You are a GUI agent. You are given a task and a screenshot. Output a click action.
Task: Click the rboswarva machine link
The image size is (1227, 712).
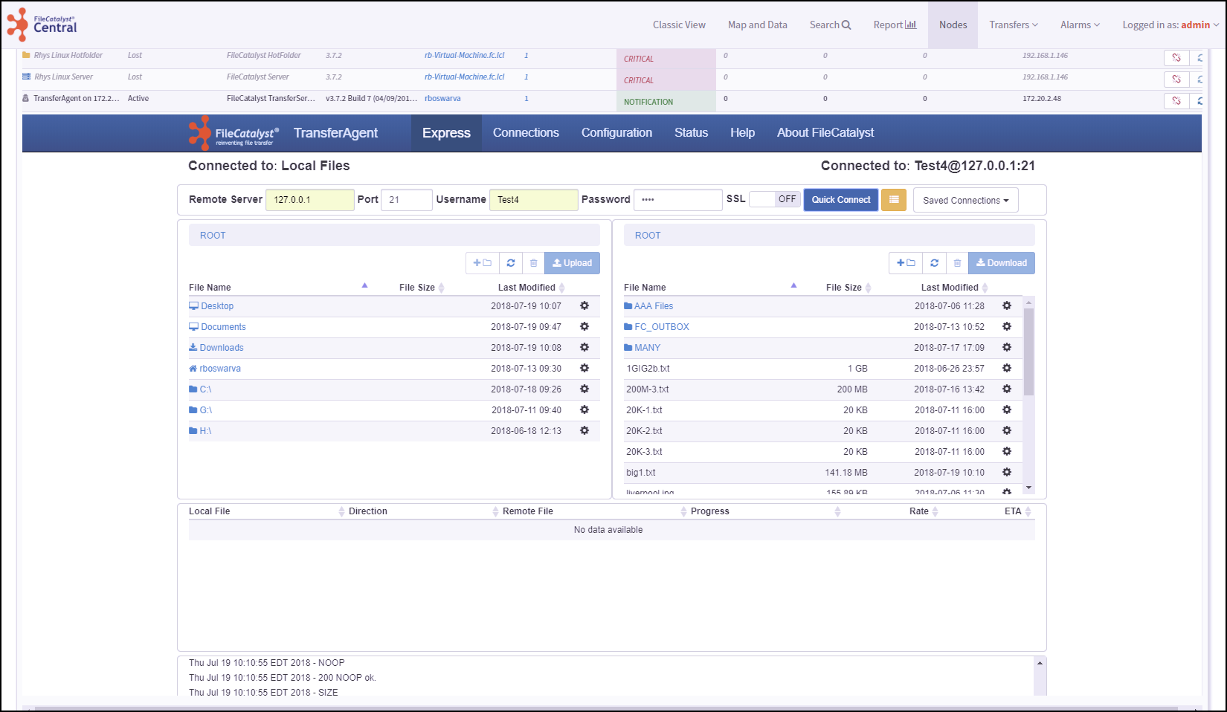(x=442, y=98)
